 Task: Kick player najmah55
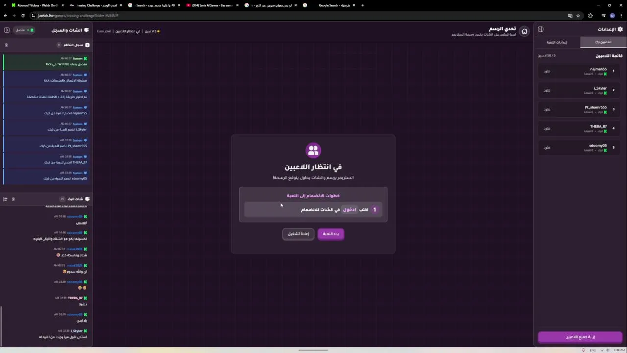[547, 71]
